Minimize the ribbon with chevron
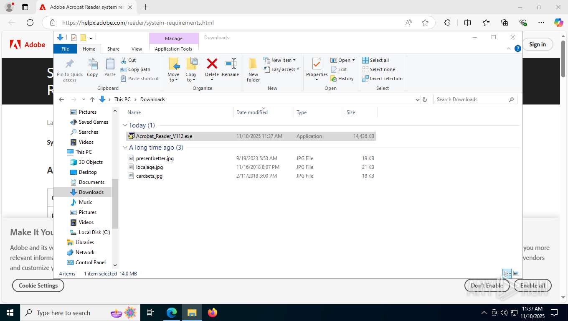The width and height of the screenshot is (568, 321). (509, 48)
